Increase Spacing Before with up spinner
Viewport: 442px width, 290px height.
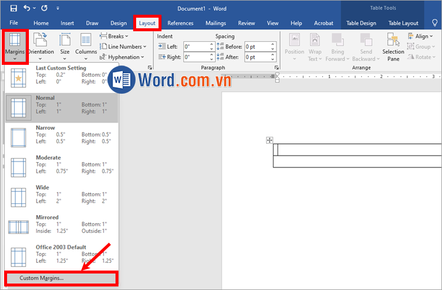[273, 44]
